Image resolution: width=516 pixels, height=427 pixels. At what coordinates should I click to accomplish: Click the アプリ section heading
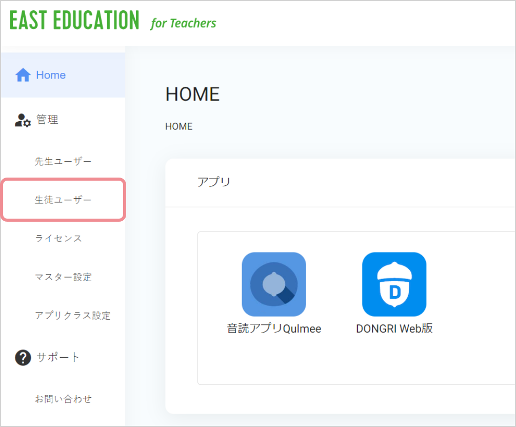(x=214, y=182)
